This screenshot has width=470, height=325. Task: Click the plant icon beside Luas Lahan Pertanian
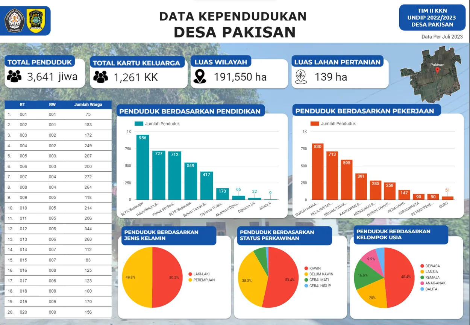301,77
